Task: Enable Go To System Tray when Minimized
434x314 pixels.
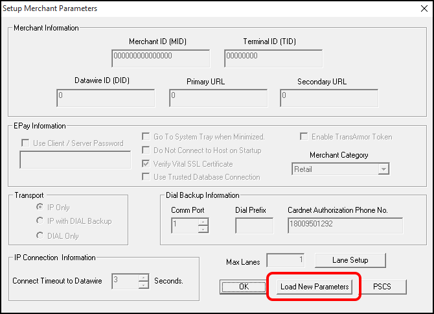Action: pos(146,137)
